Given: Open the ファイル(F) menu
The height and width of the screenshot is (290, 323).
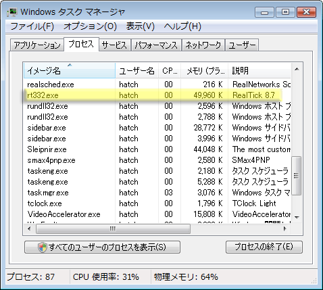Looking at the screenshot, I should (x=32, y=26).
